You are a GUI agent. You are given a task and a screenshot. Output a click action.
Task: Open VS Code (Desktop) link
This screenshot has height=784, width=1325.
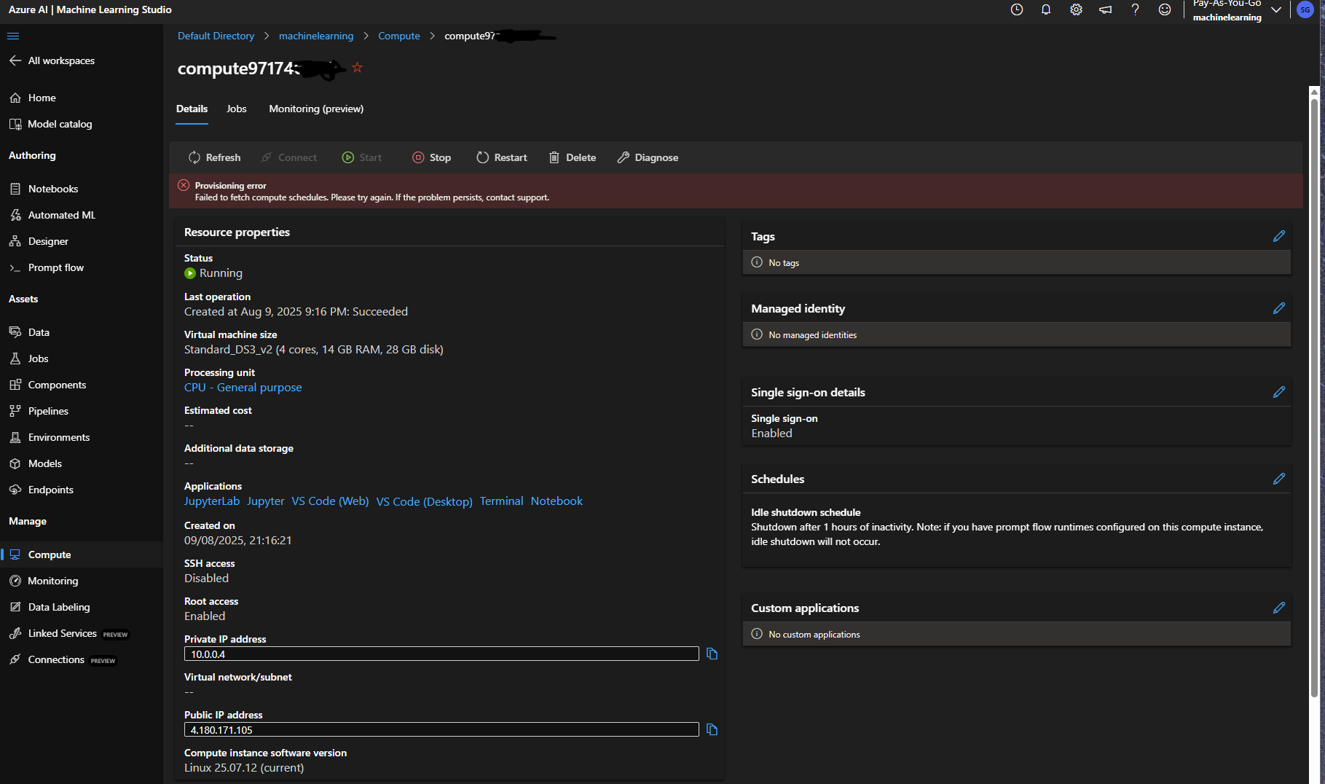[x=425, y=502]
